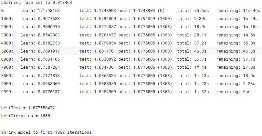Click the "Shrink model to first 1869 iterations" line
This screenshot has height=136, width=262.
click(x=47, y=132)
